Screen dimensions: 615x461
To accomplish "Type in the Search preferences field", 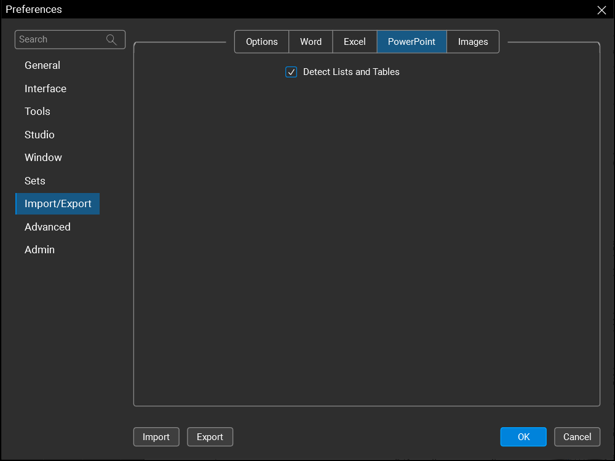I will click(x=60, y=39).
